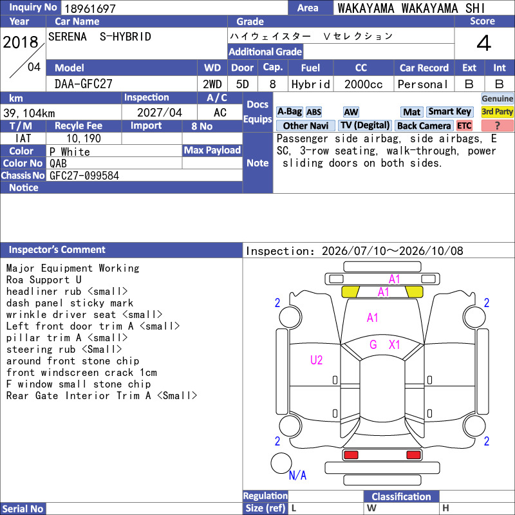Select the red ETC badge
The width and height of the screenshot is (515, 515).
pos(464,126)
